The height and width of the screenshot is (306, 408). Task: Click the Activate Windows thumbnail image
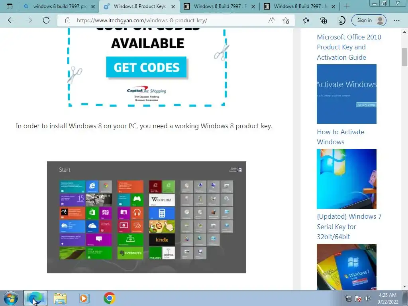pyautogui.click(x=347, y=94)
